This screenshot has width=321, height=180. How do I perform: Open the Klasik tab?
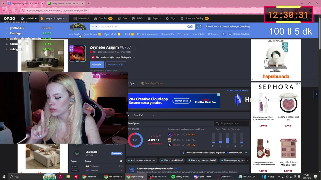[129, 34]
